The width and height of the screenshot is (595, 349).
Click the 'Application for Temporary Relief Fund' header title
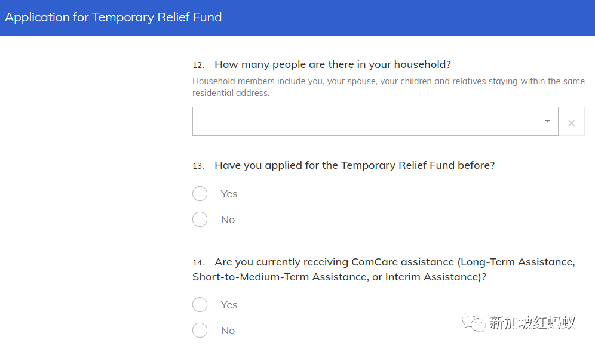[113, 17]
